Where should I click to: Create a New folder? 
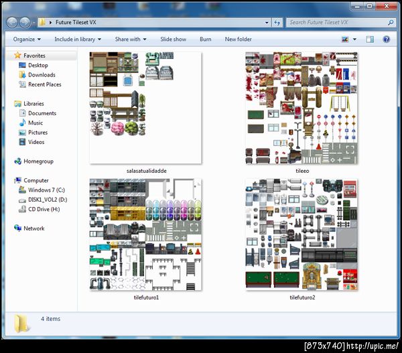(x=238, y=40)
